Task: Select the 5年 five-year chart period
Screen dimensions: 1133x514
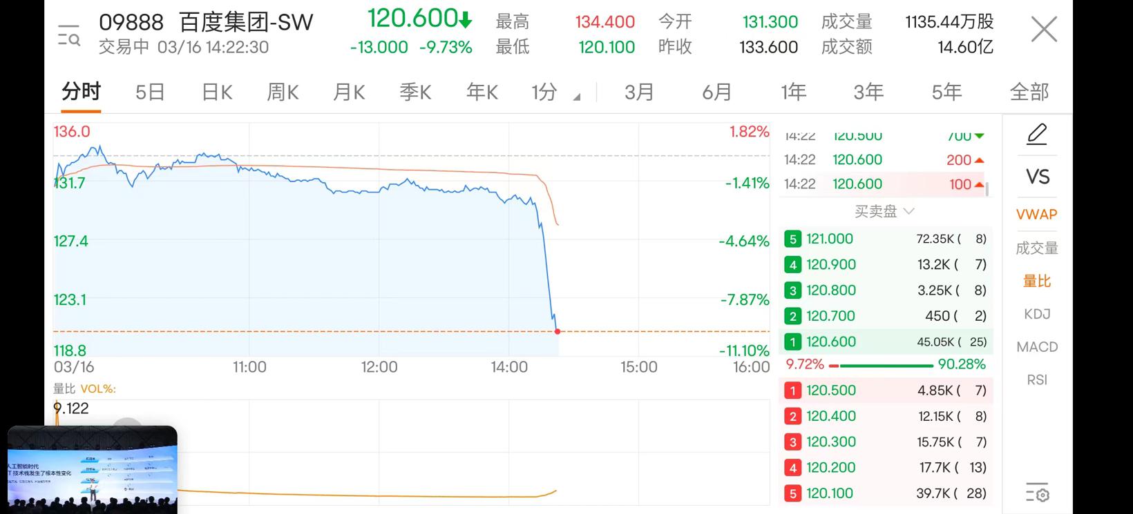Action: coord(945,91)
